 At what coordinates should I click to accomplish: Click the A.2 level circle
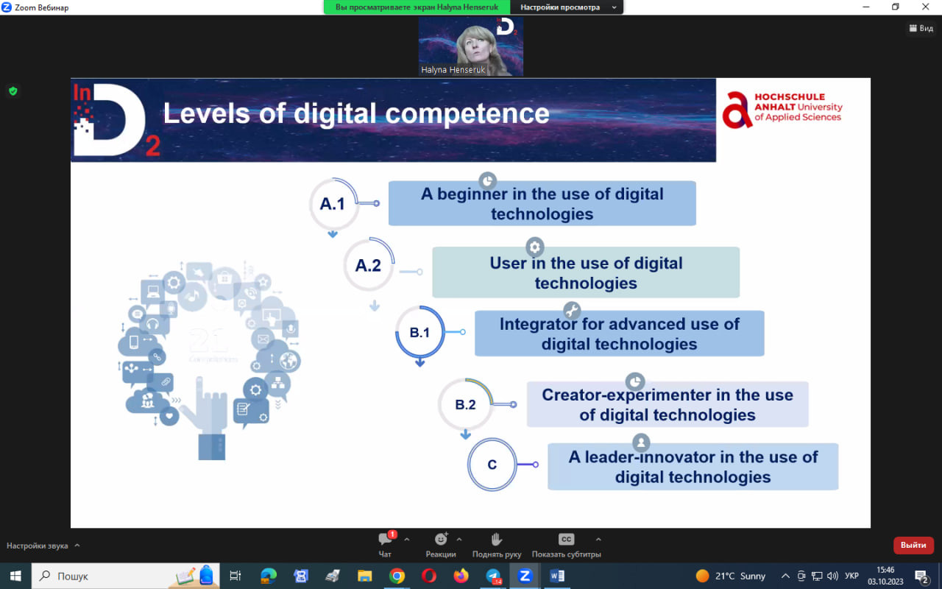click(x=369, y=265)
